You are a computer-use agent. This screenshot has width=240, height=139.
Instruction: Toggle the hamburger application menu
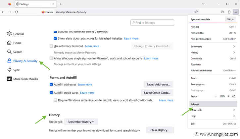point(236,12)
